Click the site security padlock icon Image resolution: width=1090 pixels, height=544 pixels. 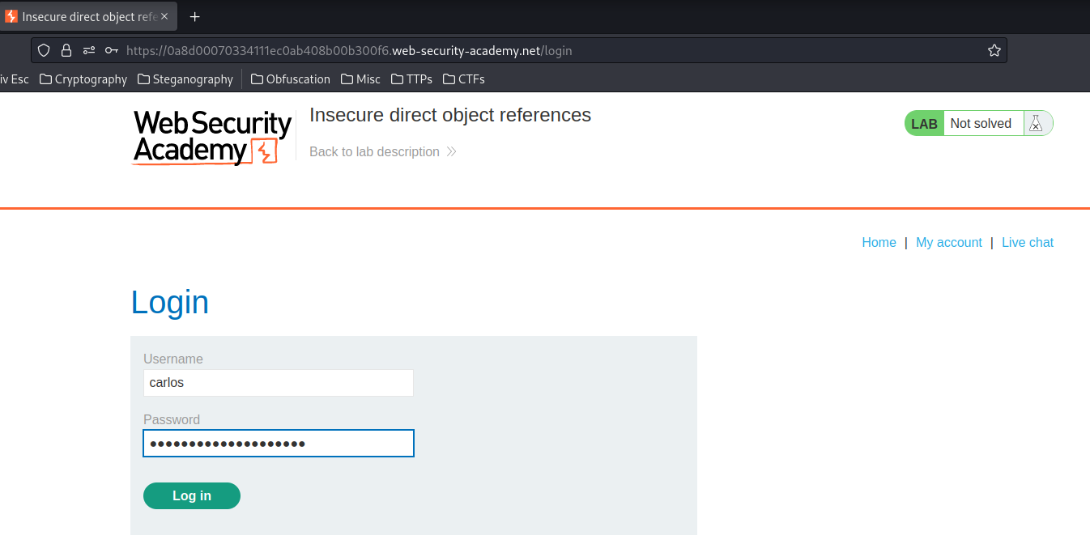[66, 50]
